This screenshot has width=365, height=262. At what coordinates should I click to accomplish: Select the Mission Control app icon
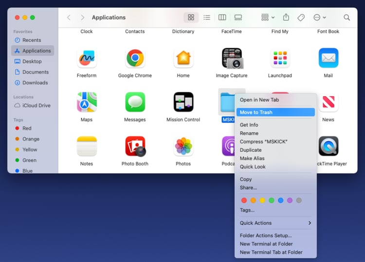(x=183, y=102)
